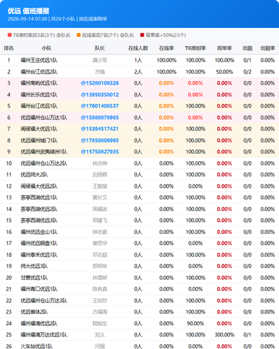Select team 福州王庄优远1队
This screenshot has height=349, width=279.
coord(39,60)
